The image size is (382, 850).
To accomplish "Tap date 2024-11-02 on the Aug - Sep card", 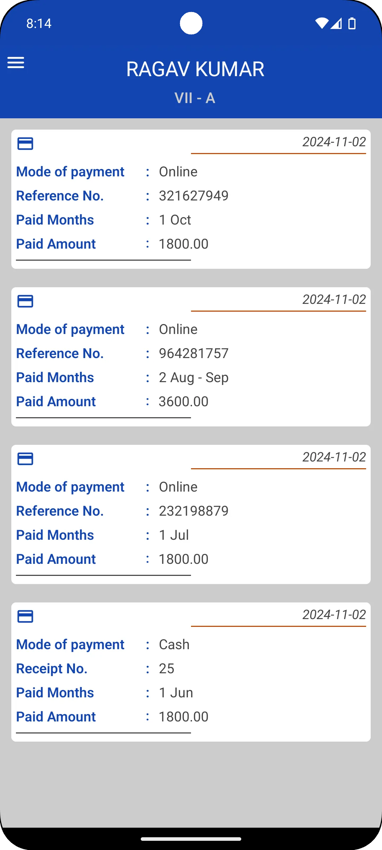I will click(334, 300).
